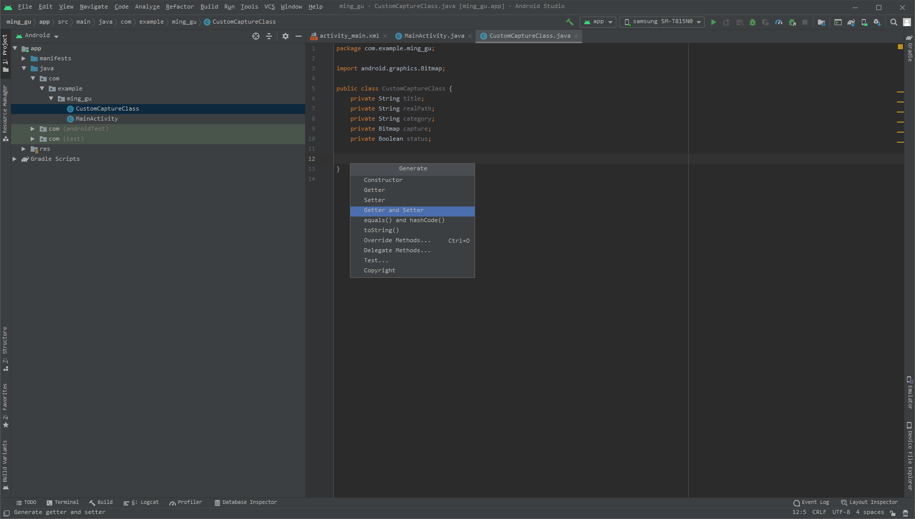915x519 pixels.
Task: Open the Terminal tool window
Action: point(63,502)
